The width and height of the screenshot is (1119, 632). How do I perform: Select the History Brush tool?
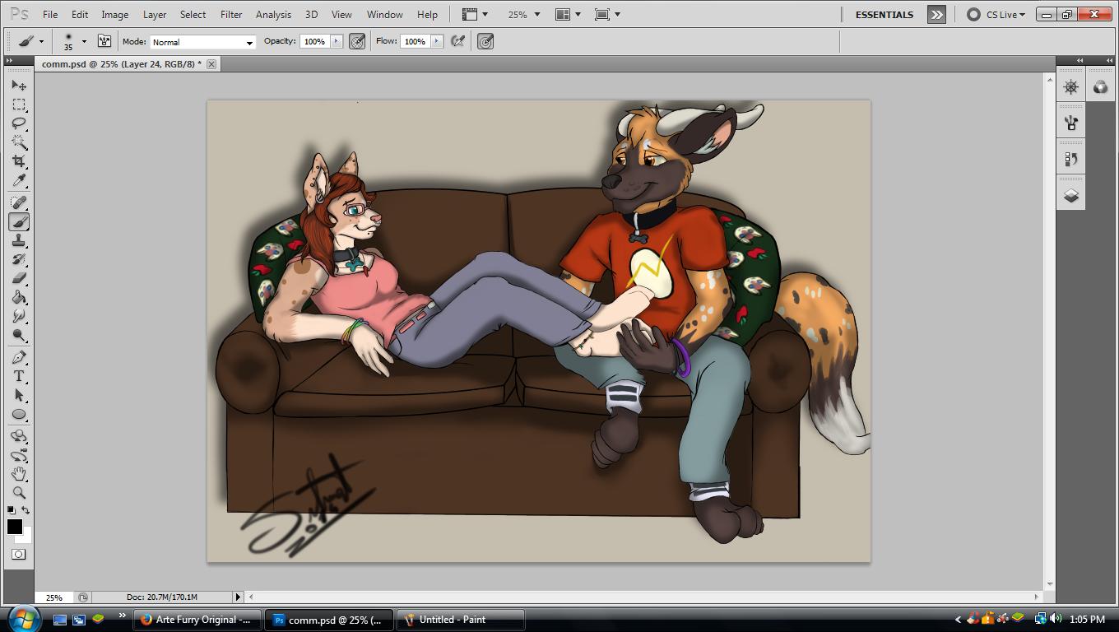tap(19, 259)
